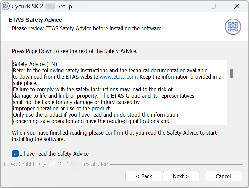The width and height of the screenshot is (249, 188).
Task: Click the "ETAS Safety Advice" bold heading
Action: (35, 20)
